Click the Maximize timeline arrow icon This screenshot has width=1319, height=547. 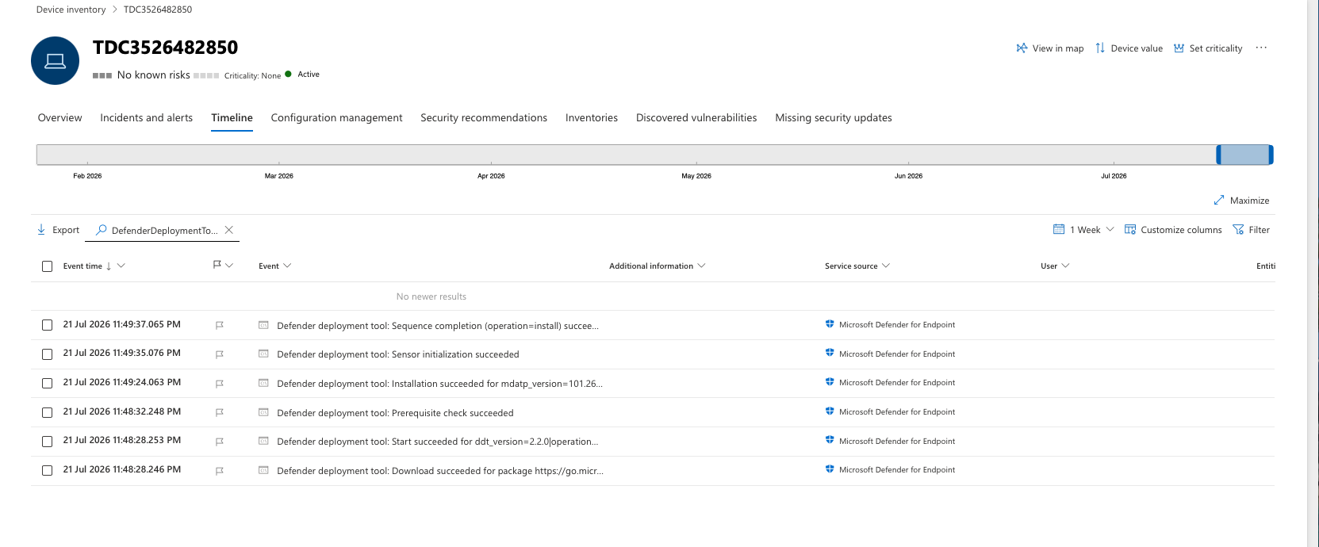(1219, 201)
